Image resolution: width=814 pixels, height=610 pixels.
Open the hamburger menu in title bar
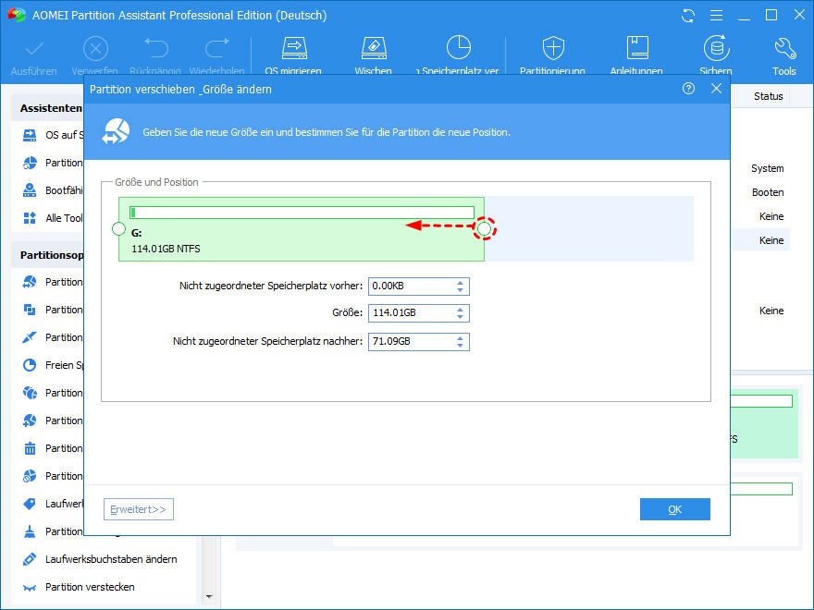click(x=716, y=16)
